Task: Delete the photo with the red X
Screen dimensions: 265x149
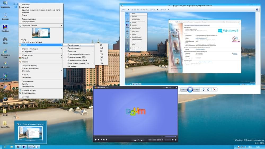Action: 214,90
